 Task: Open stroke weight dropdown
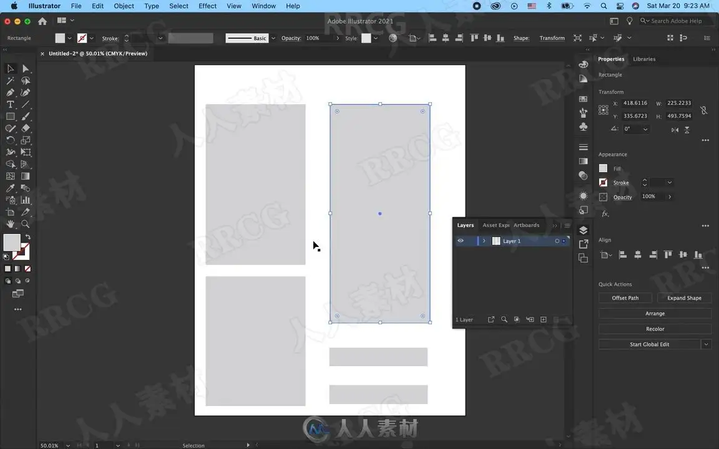[x=160, y=39]
